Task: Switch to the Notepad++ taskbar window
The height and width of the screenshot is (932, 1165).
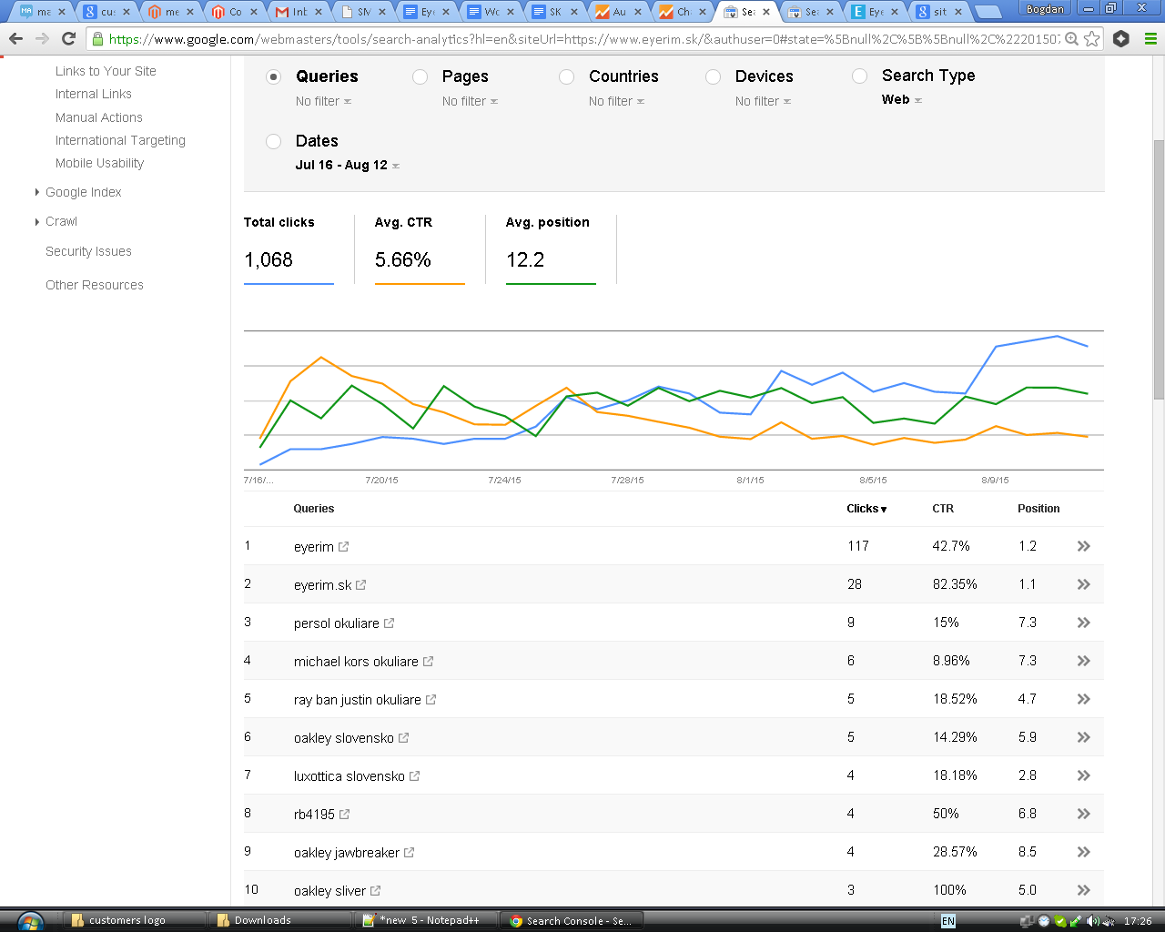Action: click(428, 920)
